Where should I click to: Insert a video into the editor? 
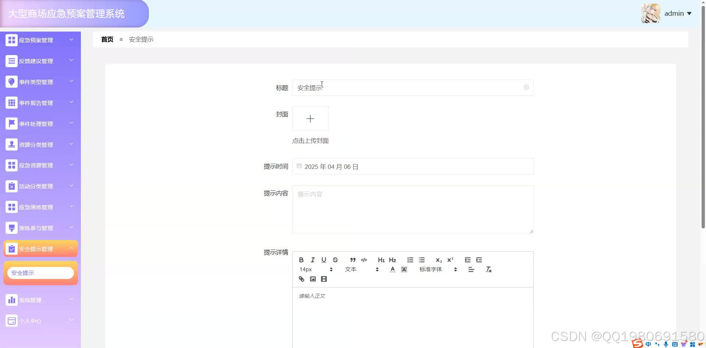pos(324,279)
